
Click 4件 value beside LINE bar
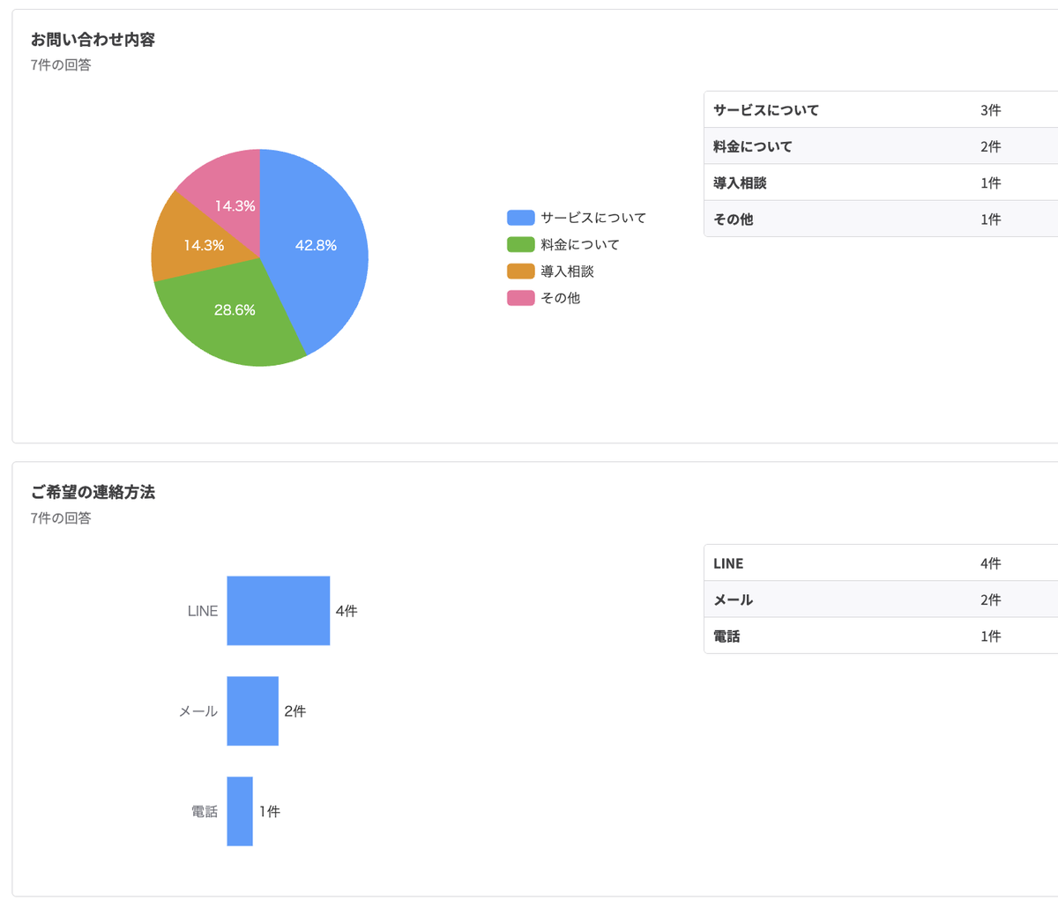[346, 611]
